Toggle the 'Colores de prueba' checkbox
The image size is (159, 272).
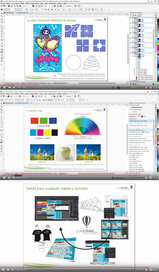(x=130, y=105)
